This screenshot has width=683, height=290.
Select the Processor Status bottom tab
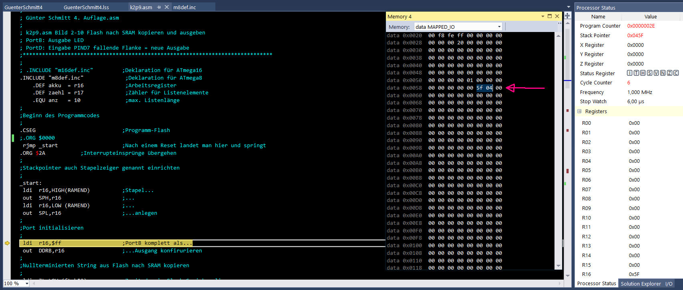597,283
